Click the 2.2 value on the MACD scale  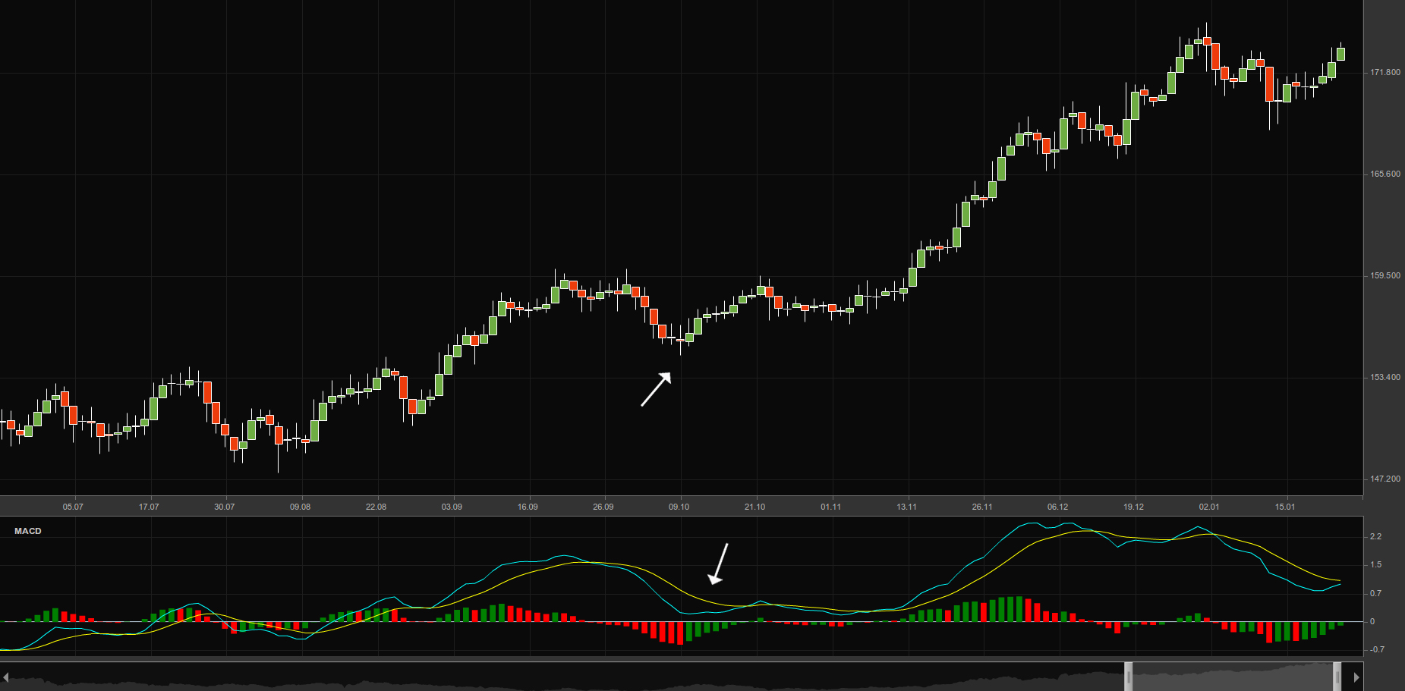tap(1375, 537)
